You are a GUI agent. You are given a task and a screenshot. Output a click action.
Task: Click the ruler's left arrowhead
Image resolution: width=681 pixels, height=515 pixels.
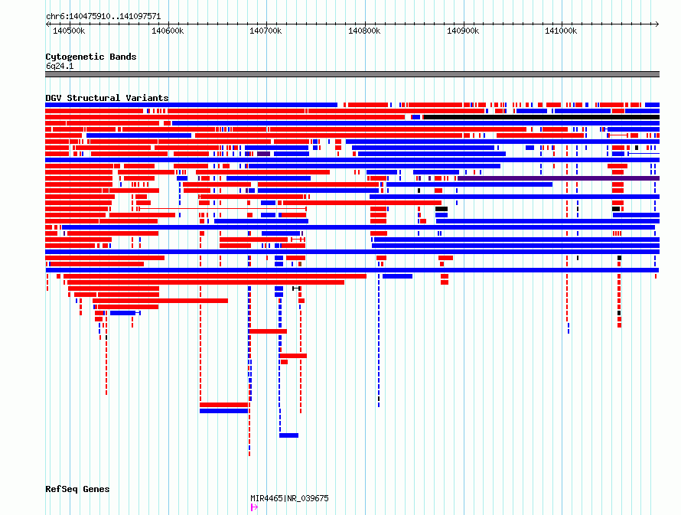click(x=47, y=24)
